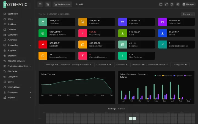Open the grid apps icon in toolbar
The height and width of the screenshot is (124, 198).
click(x=48, y=4)
